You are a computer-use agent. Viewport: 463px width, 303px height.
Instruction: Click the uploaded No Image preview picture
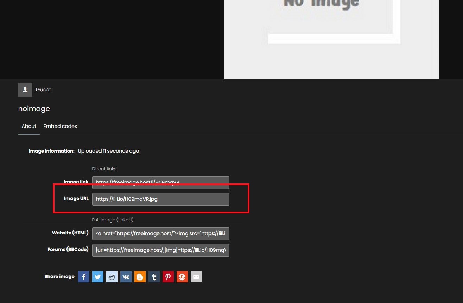point(331,39)
